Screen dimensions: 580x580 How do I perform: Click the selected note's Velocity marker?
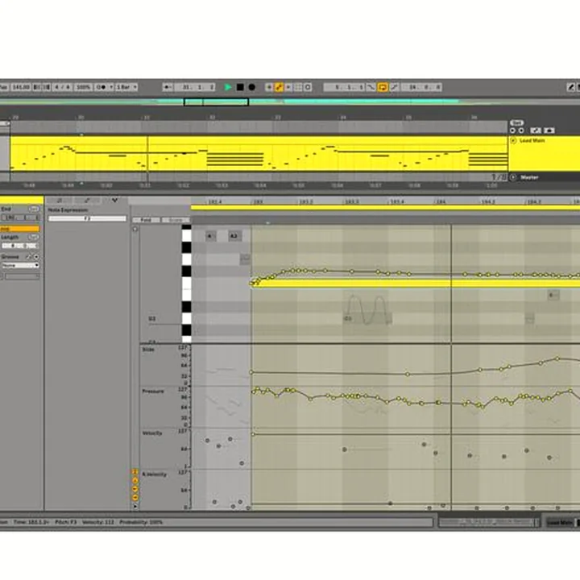point(253,434)
